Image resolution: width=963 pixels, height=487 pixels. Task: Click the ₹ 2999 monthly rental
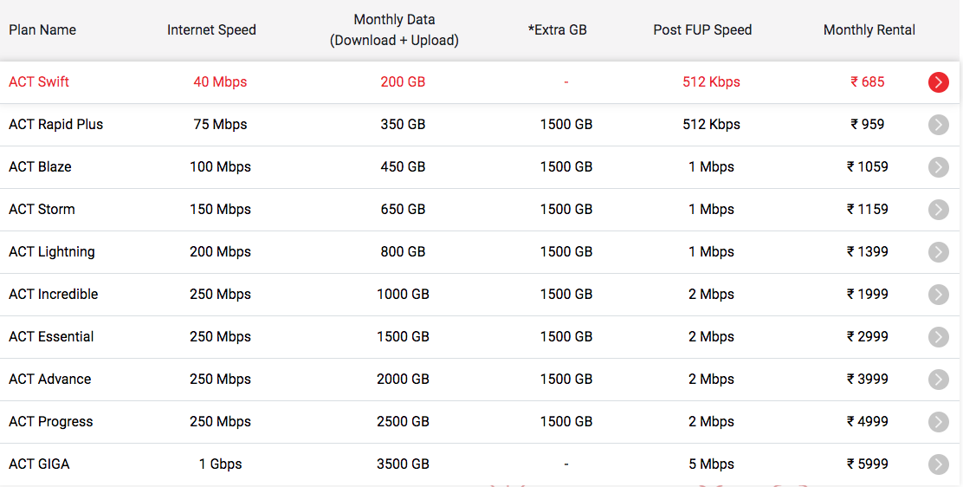pos(867,336)
